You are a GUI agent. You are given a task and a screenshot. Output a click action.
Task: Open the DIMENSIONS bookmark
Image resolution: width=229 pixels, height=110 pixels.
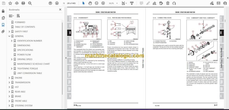tap(24, 45)
